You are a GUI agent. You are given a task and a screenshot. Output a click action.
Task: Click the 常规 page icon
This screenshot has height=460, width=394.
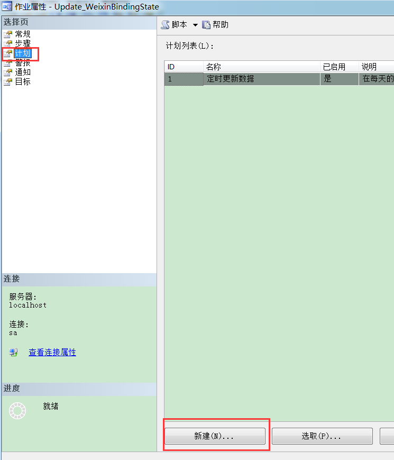pos(8,34)
